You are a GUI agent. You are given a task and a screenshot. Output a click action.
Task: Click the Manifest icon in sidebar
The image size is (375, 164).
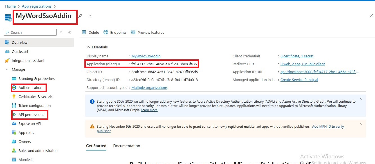click(14, 159)
